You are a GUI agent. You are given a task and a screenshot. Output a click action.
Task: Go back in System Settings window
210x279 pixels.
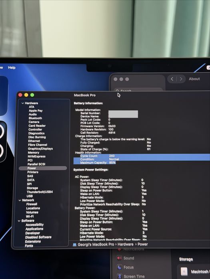pos(172,79)
